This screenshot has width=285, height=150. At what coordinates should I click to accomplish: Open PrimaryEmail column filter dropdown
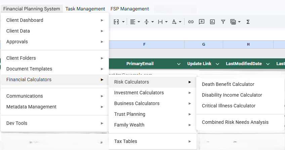click(179, 64)
